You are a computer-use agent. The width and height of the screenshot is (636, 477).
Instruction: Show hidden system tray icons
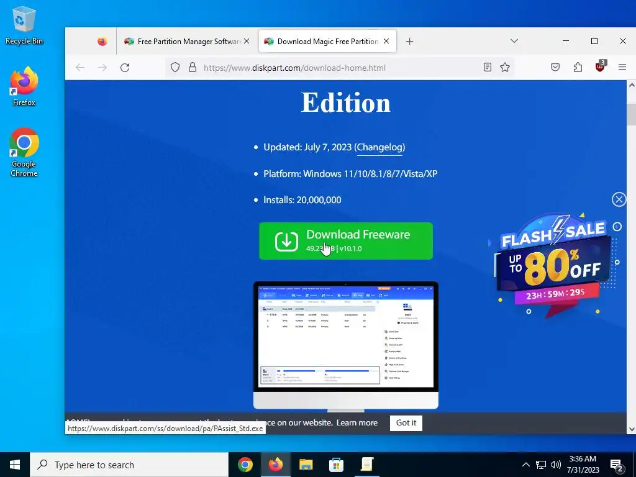[525, 465]
